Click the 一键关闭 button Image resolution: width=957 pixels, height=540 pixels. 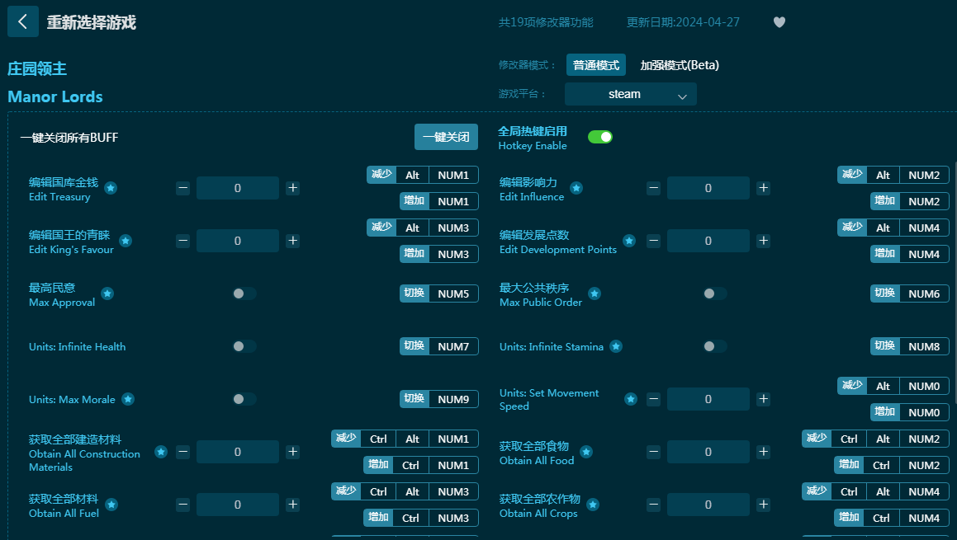446,137
